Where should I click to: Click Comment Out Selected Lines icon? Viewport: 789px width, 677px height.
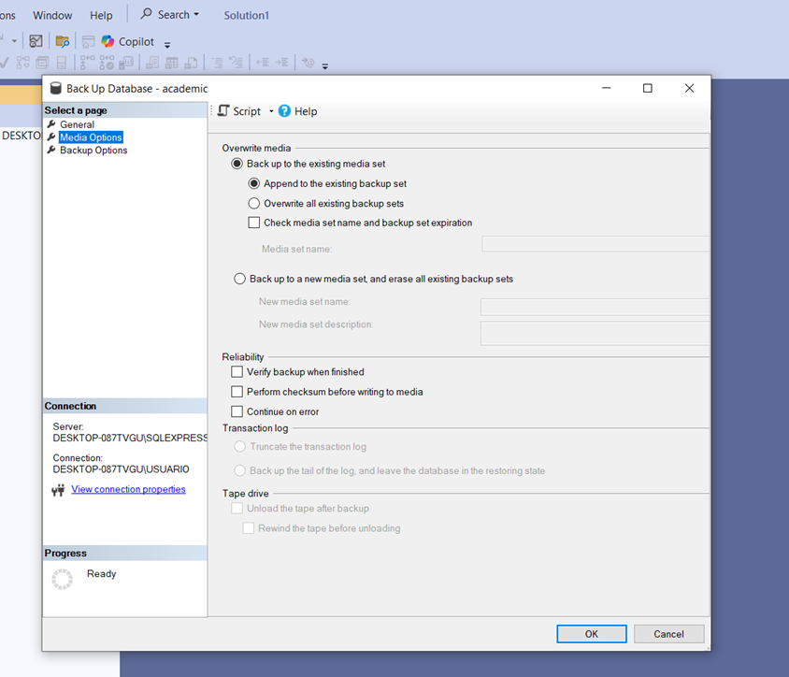(x=217, y=63)
